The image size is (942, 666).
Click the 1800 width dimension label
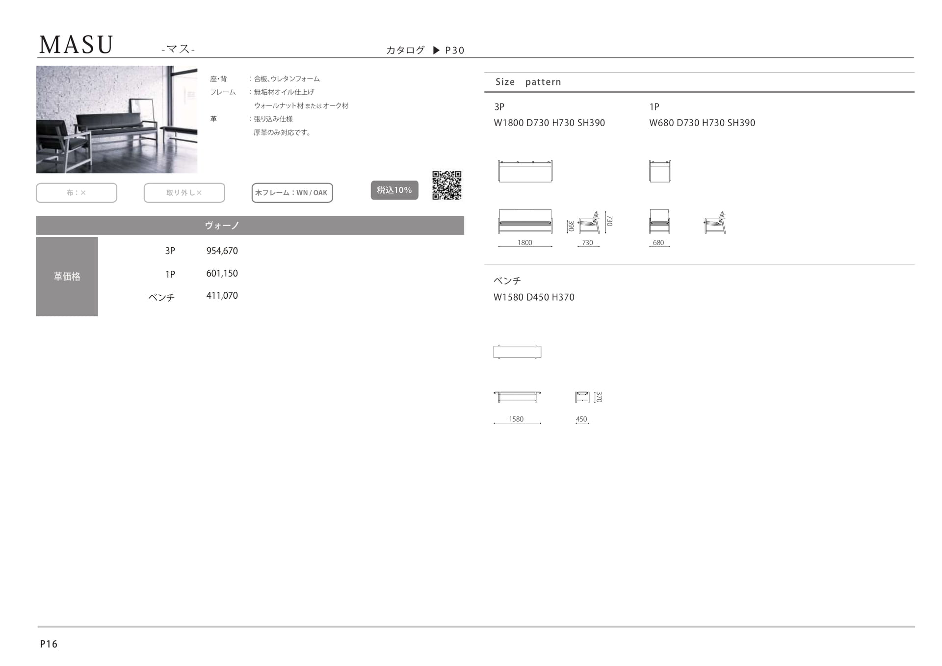[525, 243]
